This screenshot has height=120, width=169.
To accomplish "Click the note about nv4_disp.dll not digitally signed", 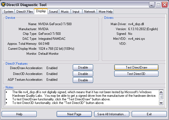I will [84, 94].
